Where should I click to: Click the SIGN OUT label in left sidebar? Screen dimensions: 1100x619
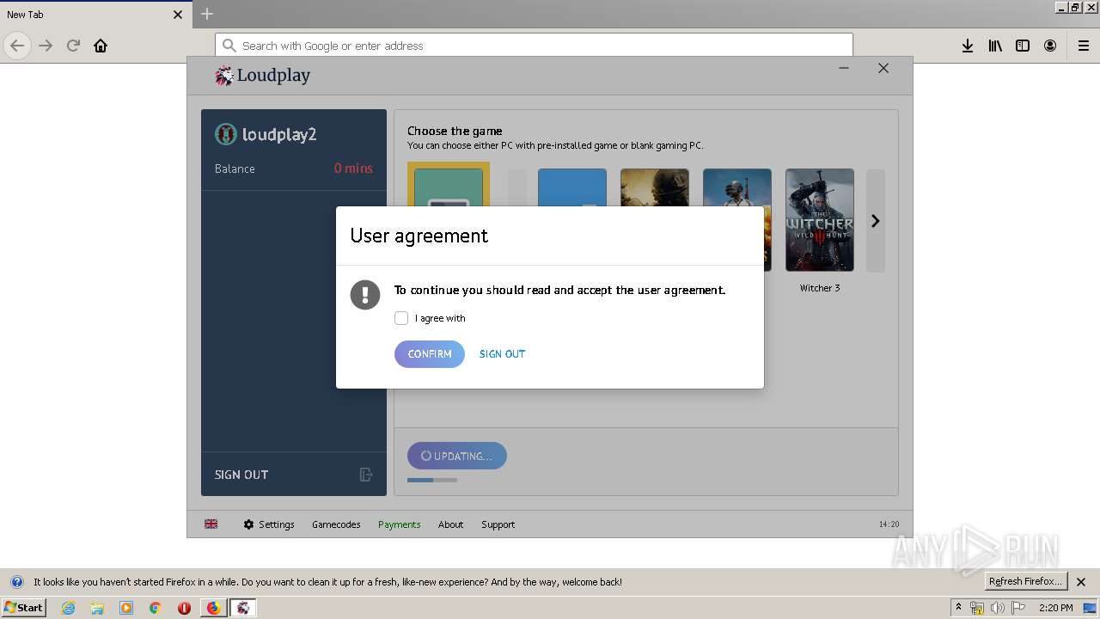(x=241, y=475)
